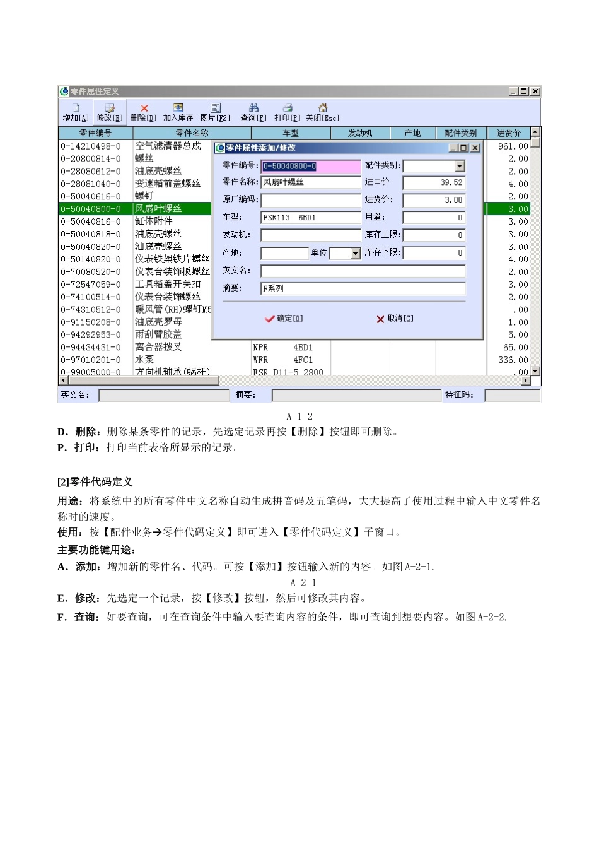Click the 零件编号 field in the dialog

(x=310, y=166)
